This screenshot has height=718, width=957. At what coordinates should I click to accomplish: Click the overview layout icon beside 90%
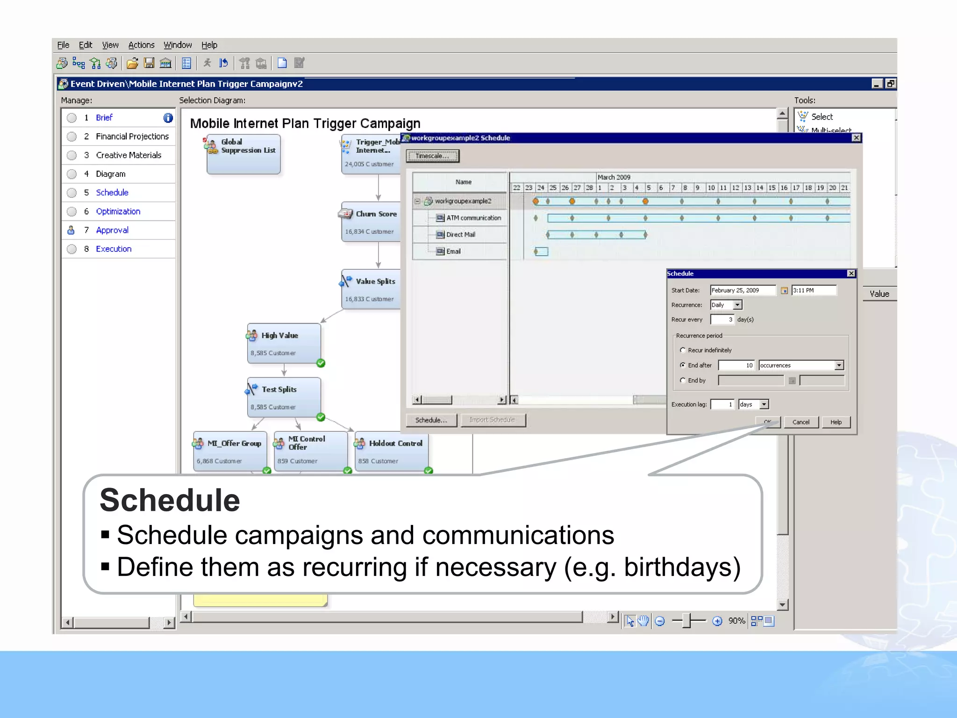(757, 621)
